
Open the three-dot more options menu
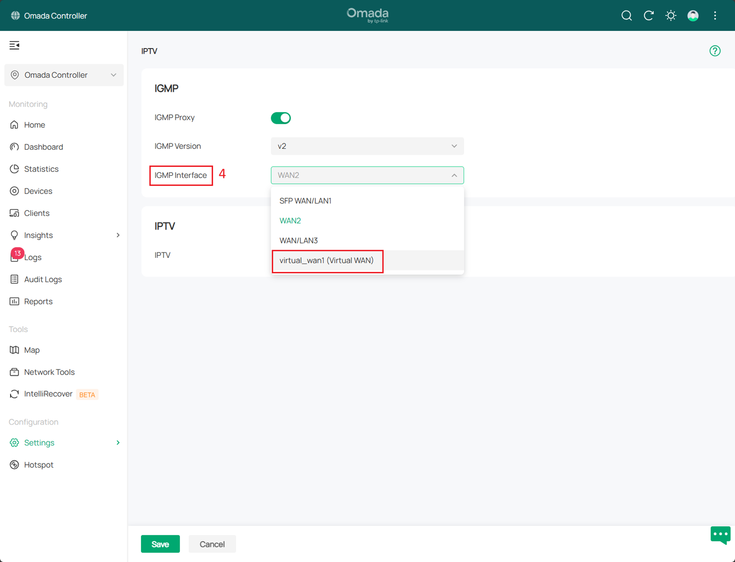click(x=715, y=16)
